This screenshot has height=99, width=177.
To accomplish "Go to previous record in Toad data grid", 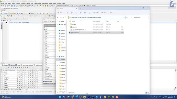I will tap(14, 68).
